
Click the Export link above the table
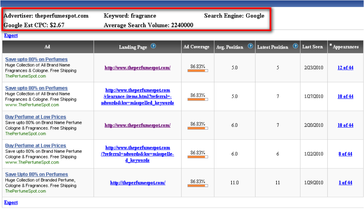coord(11,36)
